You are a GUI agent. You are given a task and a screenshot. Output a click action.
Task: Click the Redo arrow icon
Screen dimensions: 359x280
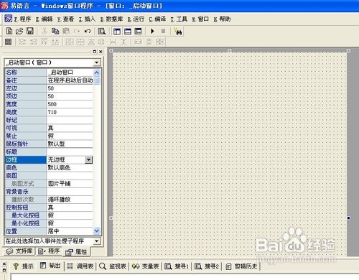coord(77,31)
